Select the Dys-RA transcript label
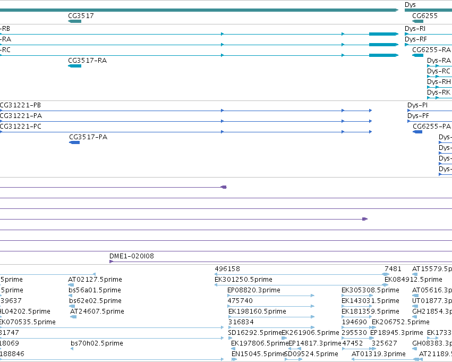This screenshot has height=362, width=452. 439,61
